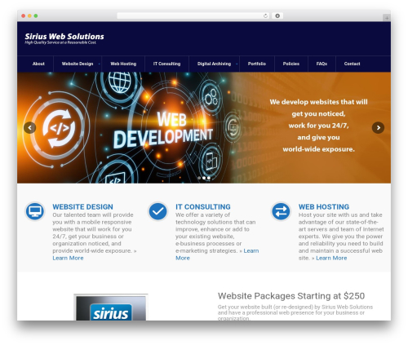Viewport: 408px width, 345px height.
Task: Click the new tab plus button
Action: point(387,18)
